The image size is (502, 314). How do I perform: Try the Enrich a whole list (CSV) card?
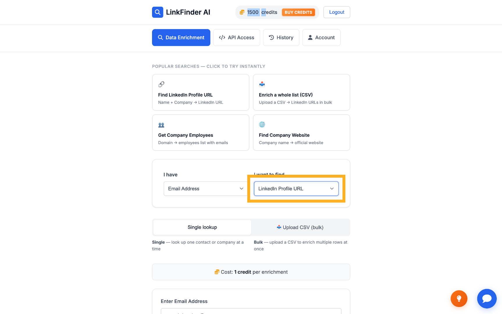(301, 92)
